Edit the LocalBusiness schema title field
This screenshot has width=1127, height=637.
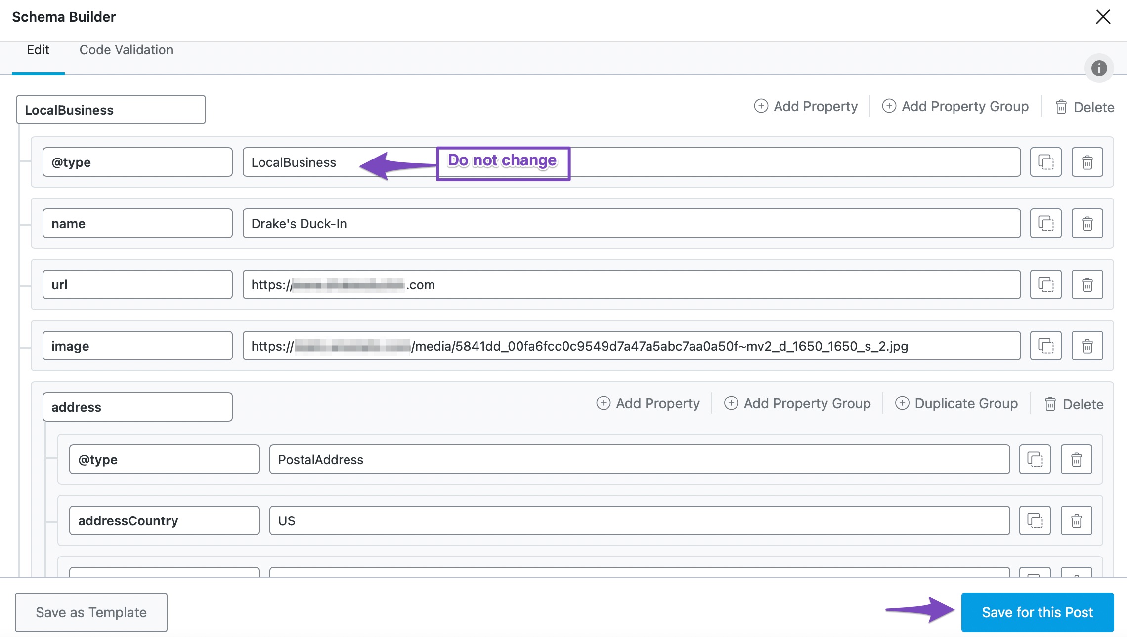pyautogui.click(x=111, y=110)
